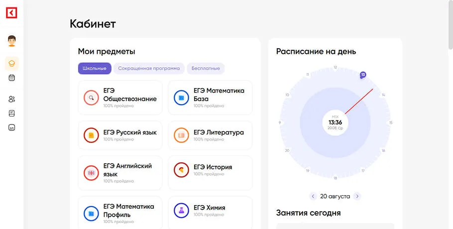
Task: Open the ЕГЭ Русский язык course
Action: (120, 135)
